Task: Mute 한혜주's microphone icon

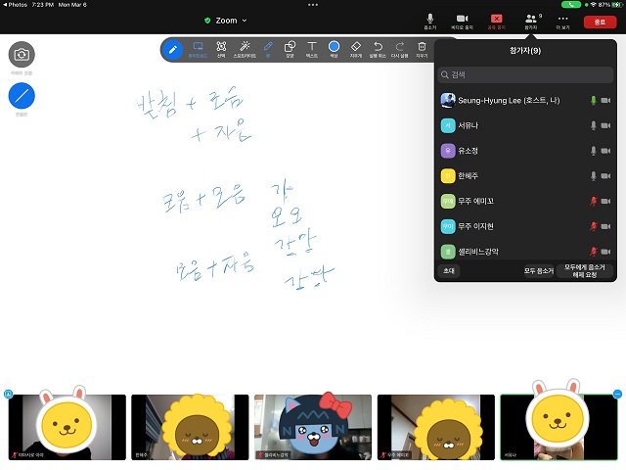Action: pyautogui.click(x=594, y=176)
